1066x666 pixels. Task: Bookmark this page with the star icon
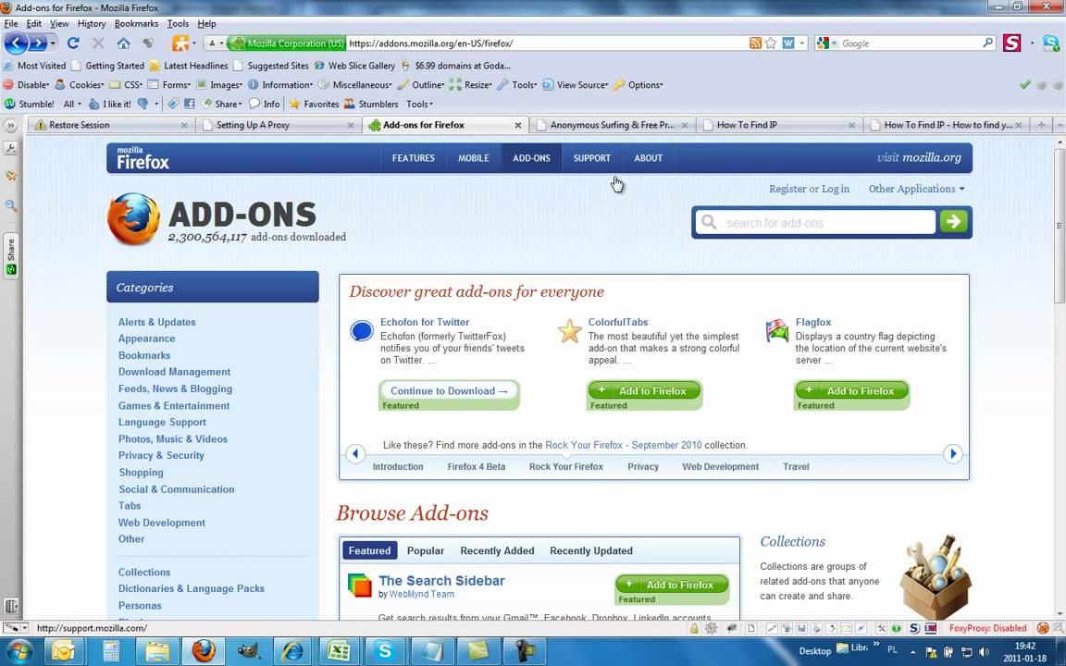[770, 43]
